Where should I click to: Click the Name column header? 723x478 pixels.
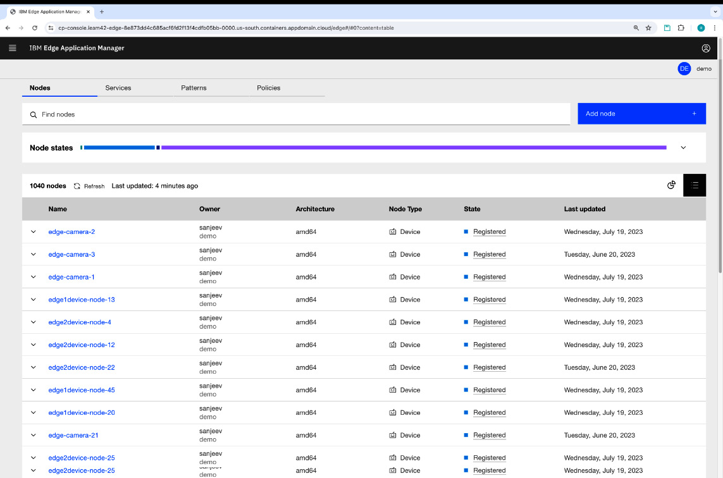point(58,209)
